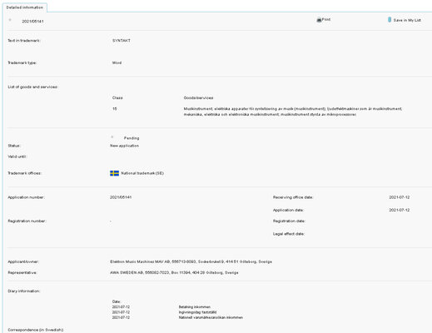Viewport: 432px width, 333px height.
Task: Click the Correspondence (in Swedish) heading
Action: click(36, 330)
